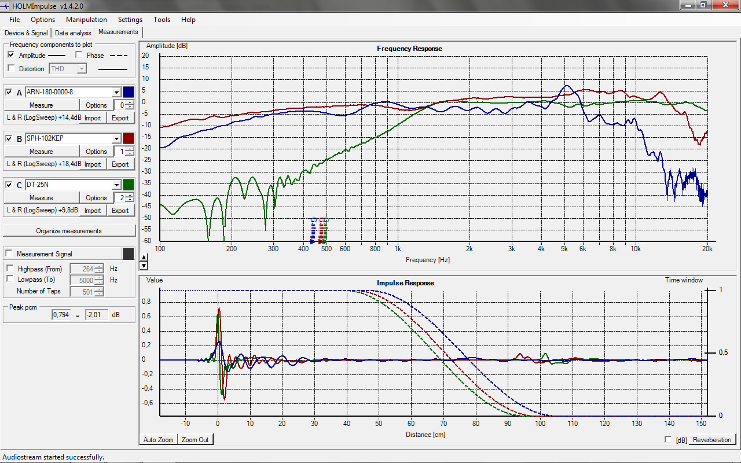Click the Reverberation button
741x463 pixels.
pyautogui.click(x=712, y=440)
